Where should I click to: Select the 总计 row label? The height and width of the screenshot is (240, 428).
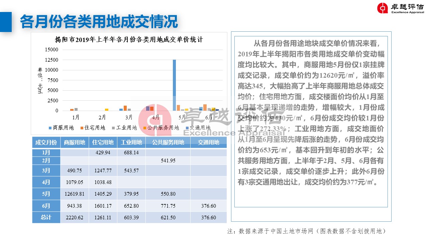click(46, 217)
